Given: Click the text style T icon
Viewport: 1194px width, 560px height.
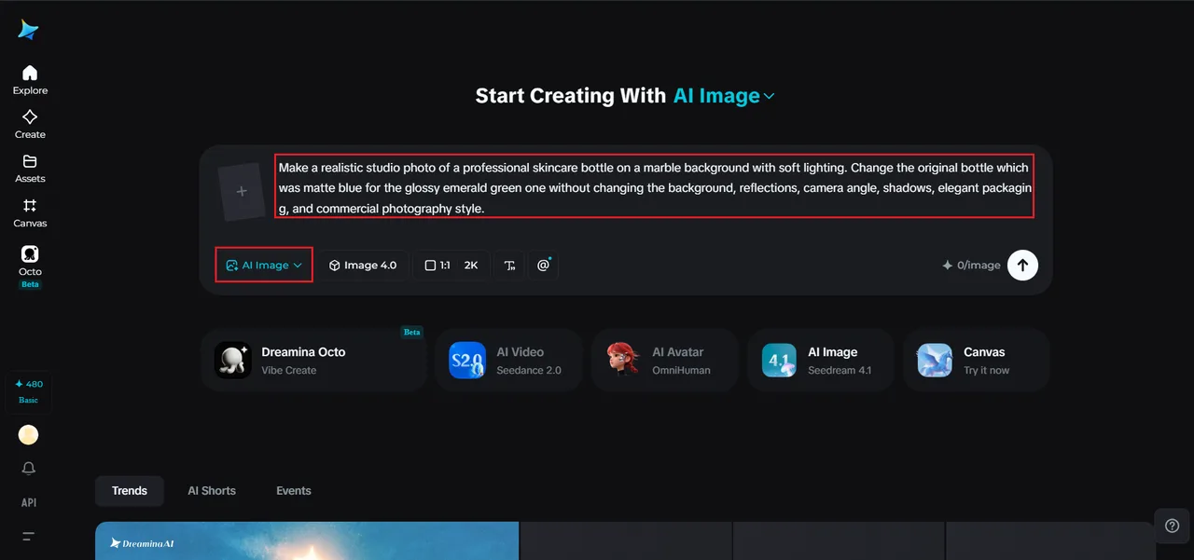Looking at the screenshot, I should (510, 266).
